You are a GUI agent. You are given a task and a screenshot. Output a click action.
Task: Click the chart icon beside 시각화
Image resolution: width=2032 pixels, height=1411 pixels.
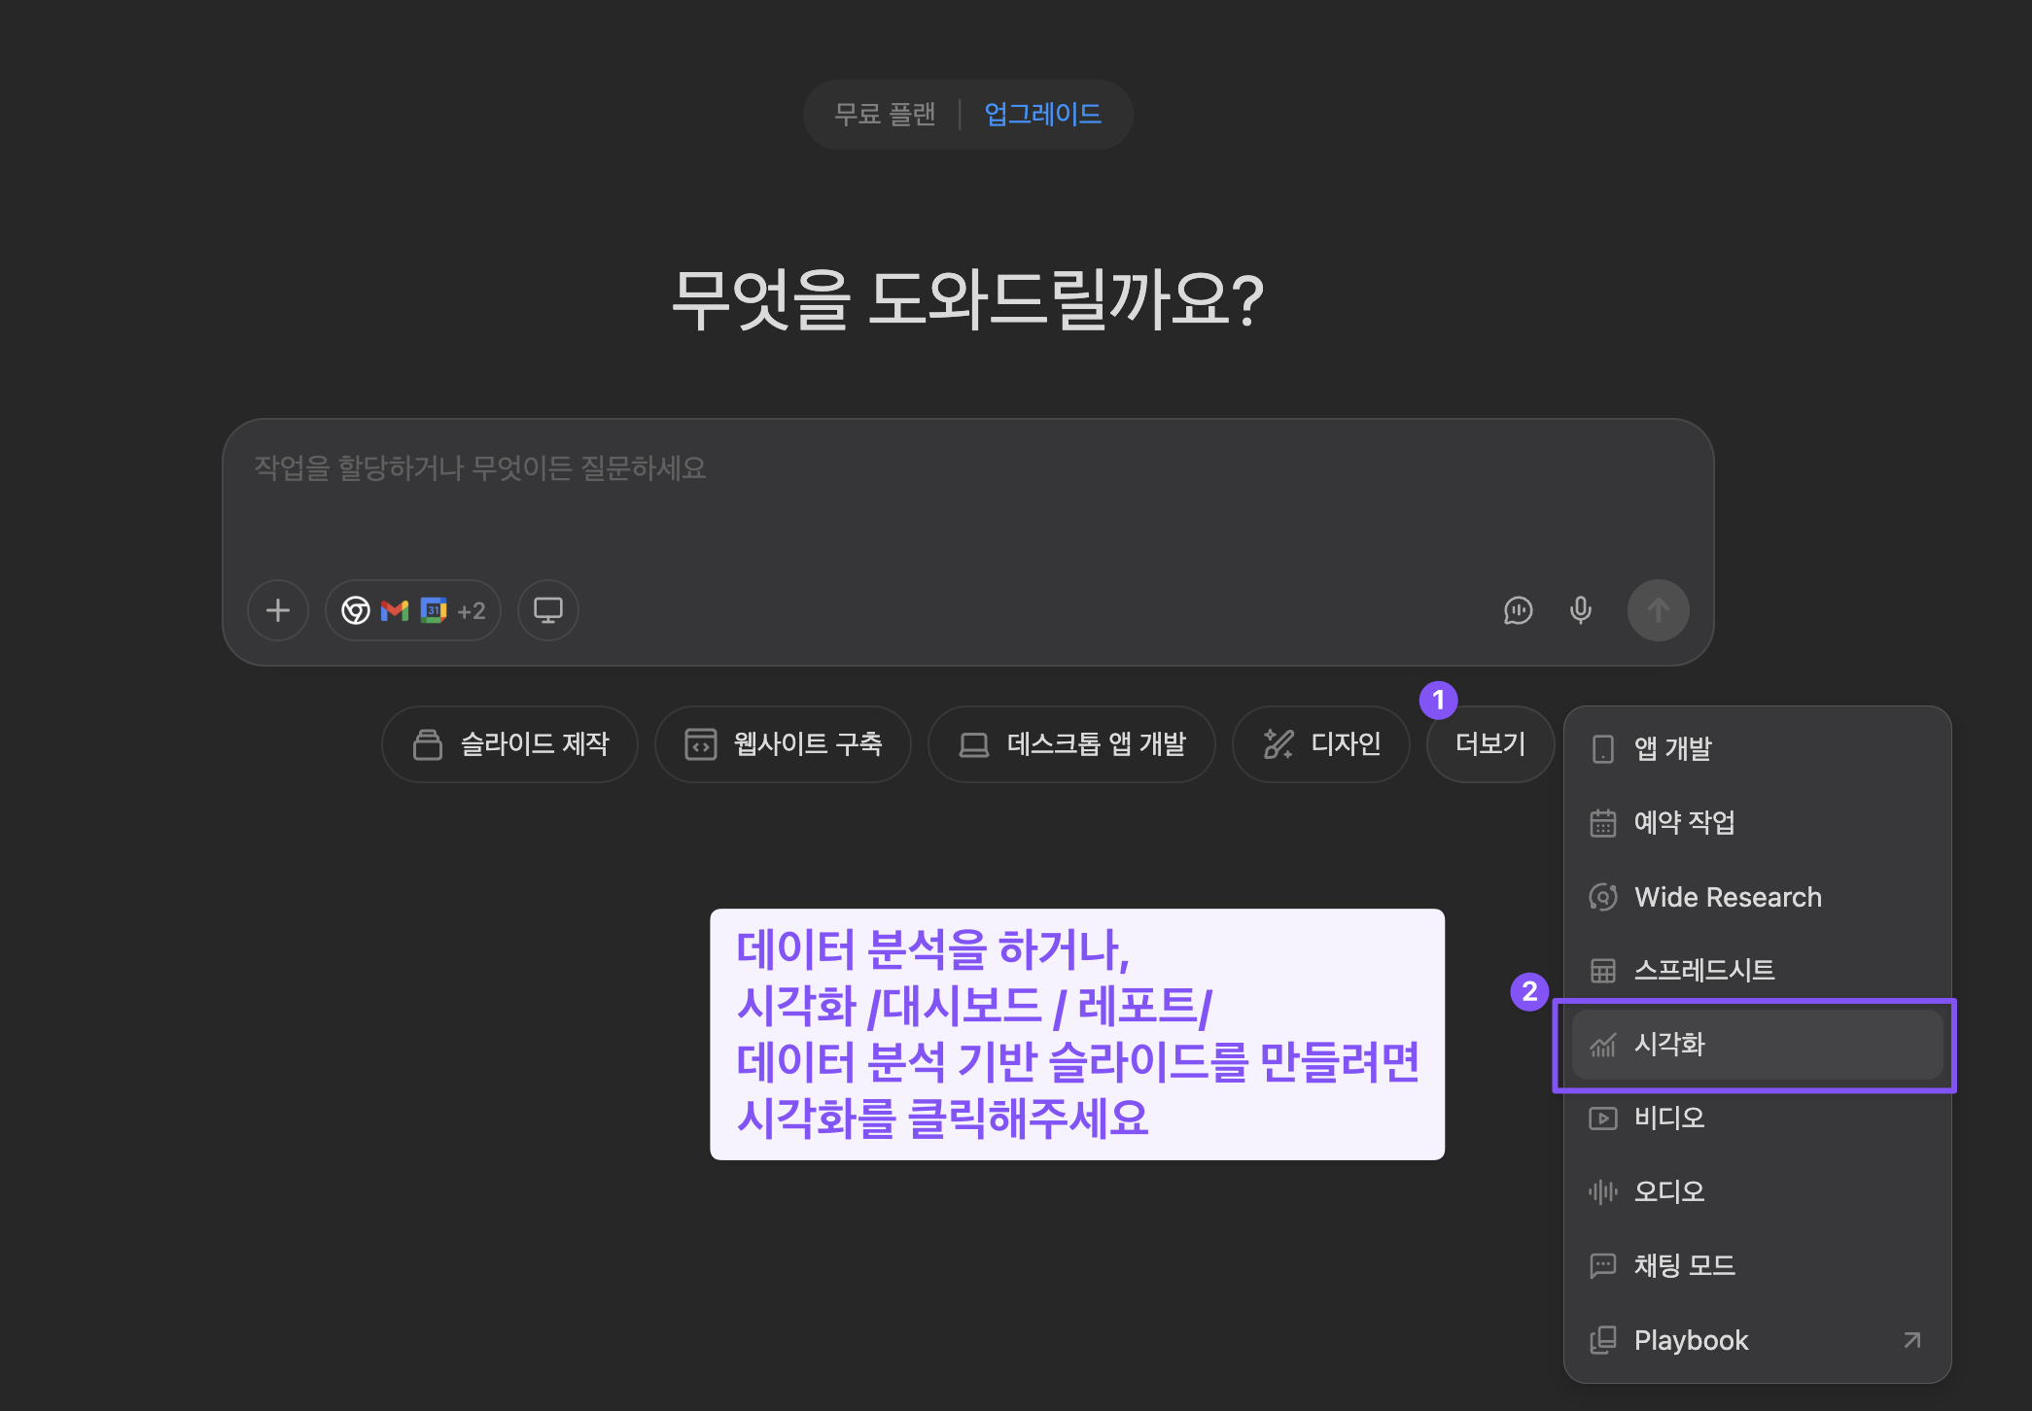(x=1602, y=1045)
